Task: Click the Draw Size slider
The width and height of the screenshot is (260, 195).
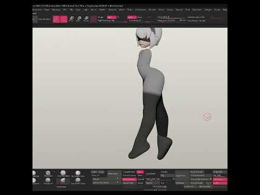Action: point(168,21)
